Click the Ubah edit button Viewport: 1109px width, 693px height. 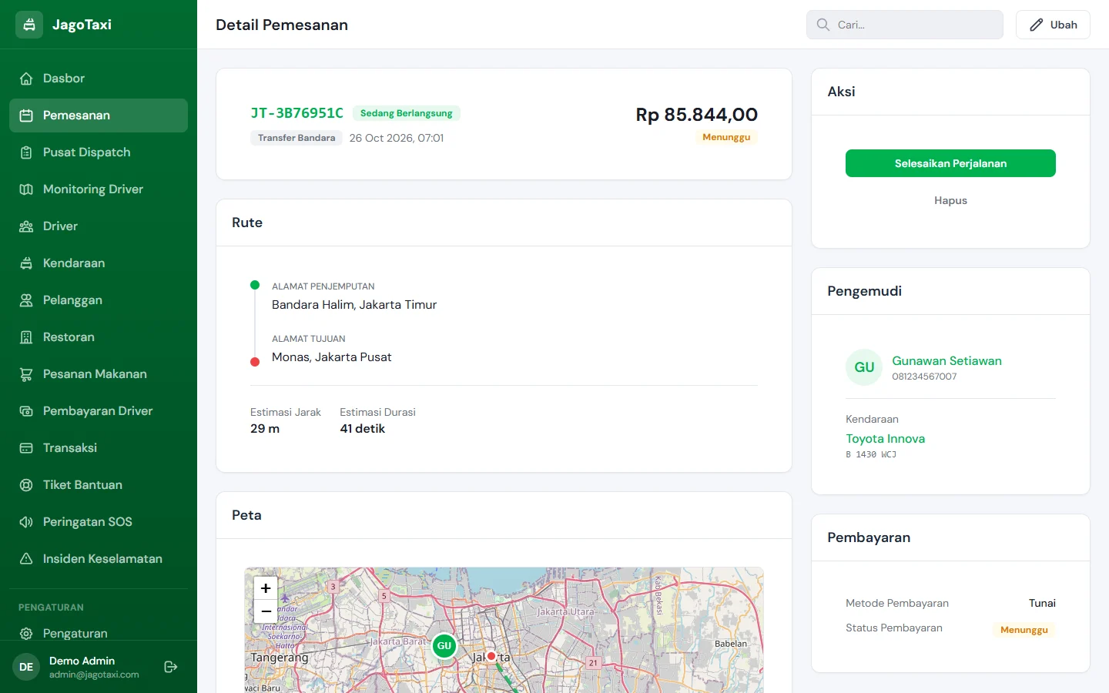click(x=1053, y=25)
